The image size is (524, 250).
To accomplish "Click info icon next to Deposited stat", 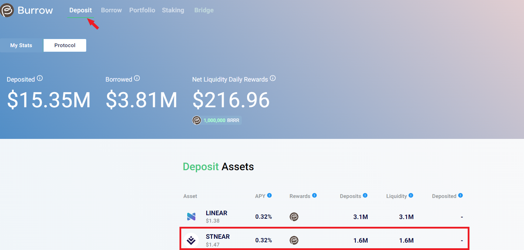I will (x=40, y=78).
